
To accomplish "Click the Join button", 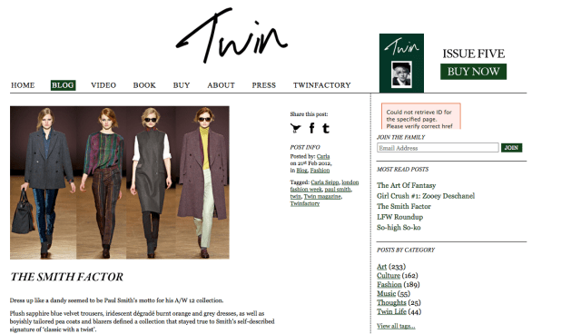I will 511,148.
